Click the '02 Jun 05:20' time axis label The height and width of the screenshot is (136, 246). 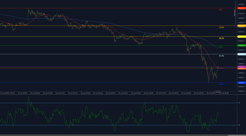point(186,93)
